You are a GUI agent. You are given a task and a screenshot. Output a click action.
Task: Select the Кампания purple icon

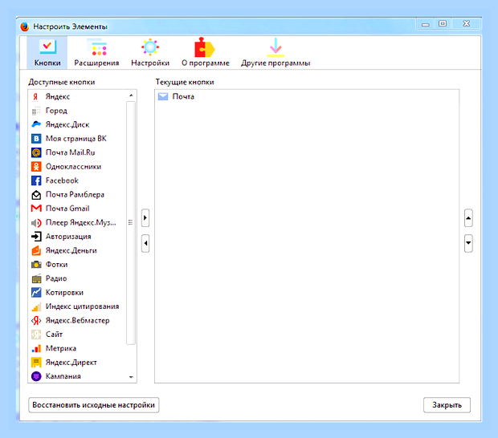click(x=36, y=376)
